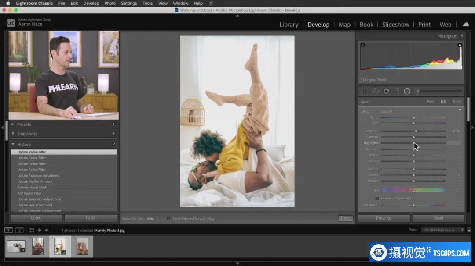Click the filter lock switch icon

pos(469,230)
